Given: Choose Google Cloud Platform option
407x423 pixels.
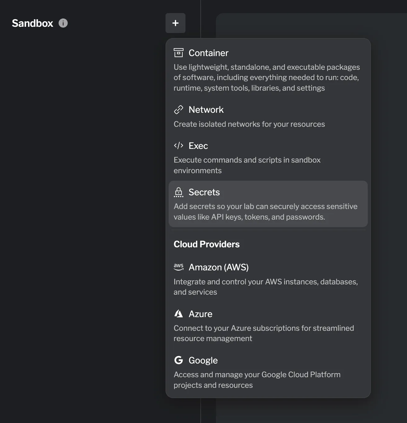Looking at the screenshot, I should tap(203, 360).
